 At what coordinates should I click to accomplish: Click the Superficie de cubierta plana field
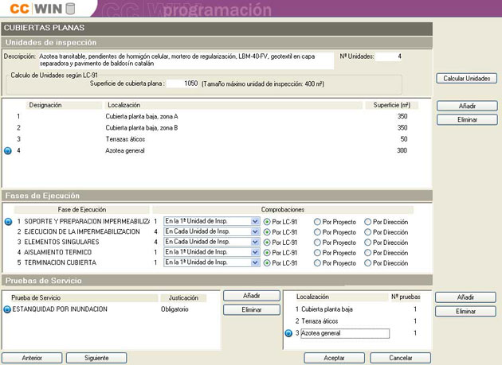coord(182,83)
